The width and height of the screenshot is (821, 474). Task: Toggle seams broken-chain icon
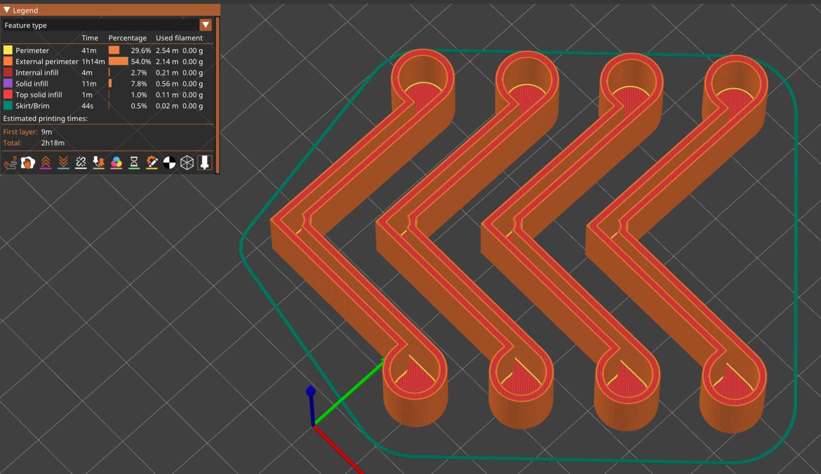click(81, 163)
